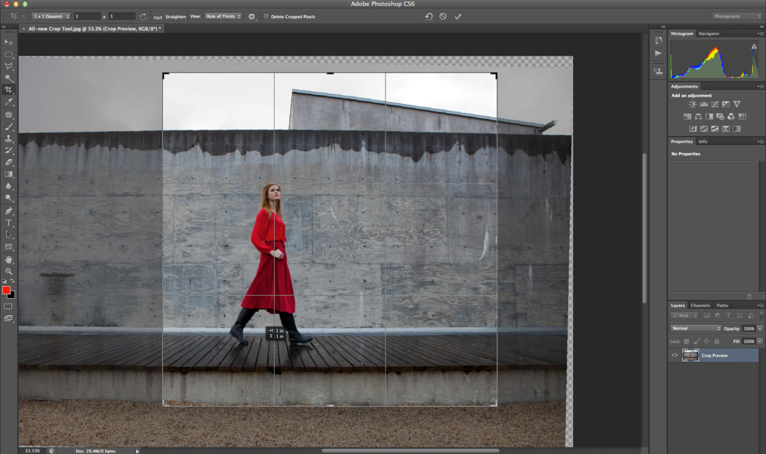Pick the Type tool

point(8,223)
